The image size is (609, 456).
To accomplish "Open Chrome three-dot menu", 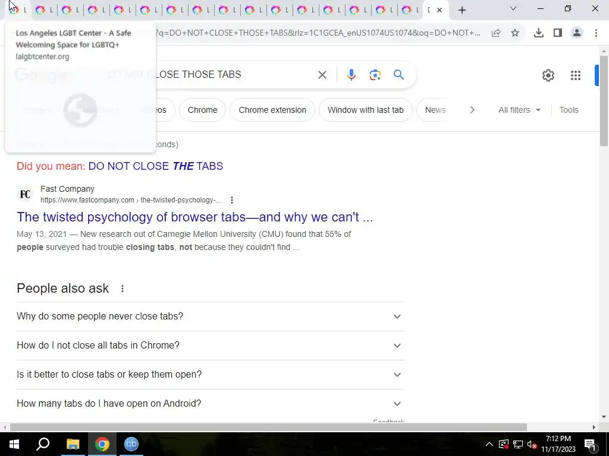I will (596, 33).
